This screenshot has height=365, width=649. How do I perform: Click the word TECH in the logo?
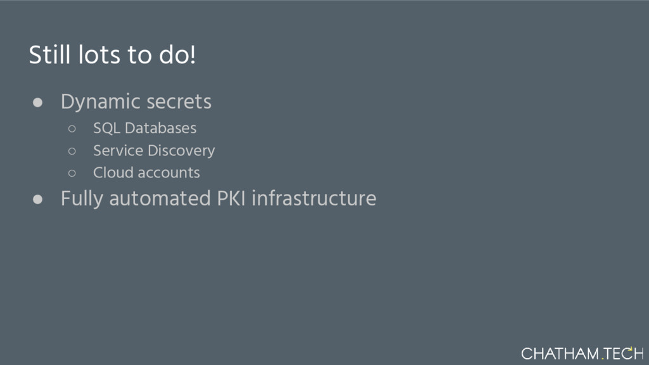[x=624, y=353]
